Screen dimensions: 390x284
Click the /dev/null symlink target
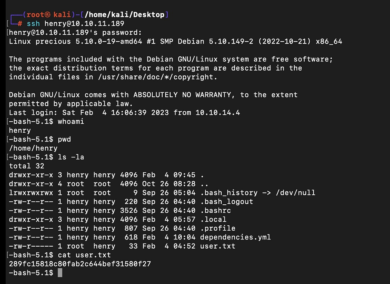(x=296, y=193)
